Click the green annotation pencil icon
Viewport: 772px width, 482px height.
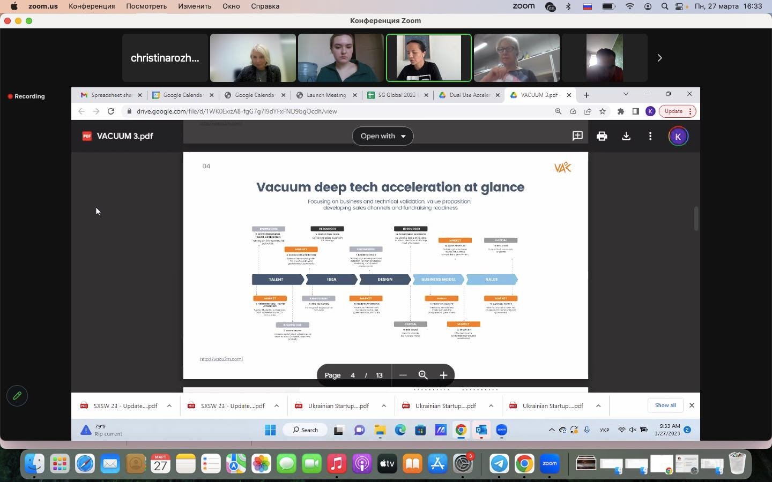click(x=17, y=396)
